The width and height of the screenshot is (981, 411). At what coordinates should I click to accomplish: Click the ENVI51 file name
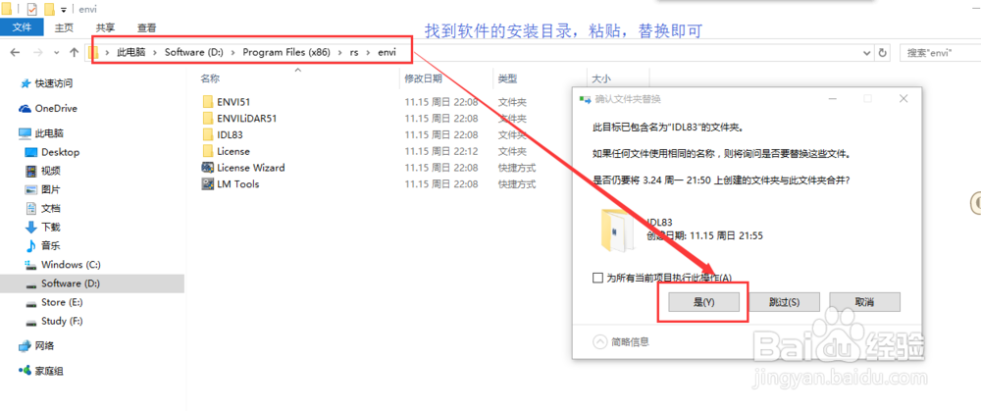point(234,102)
